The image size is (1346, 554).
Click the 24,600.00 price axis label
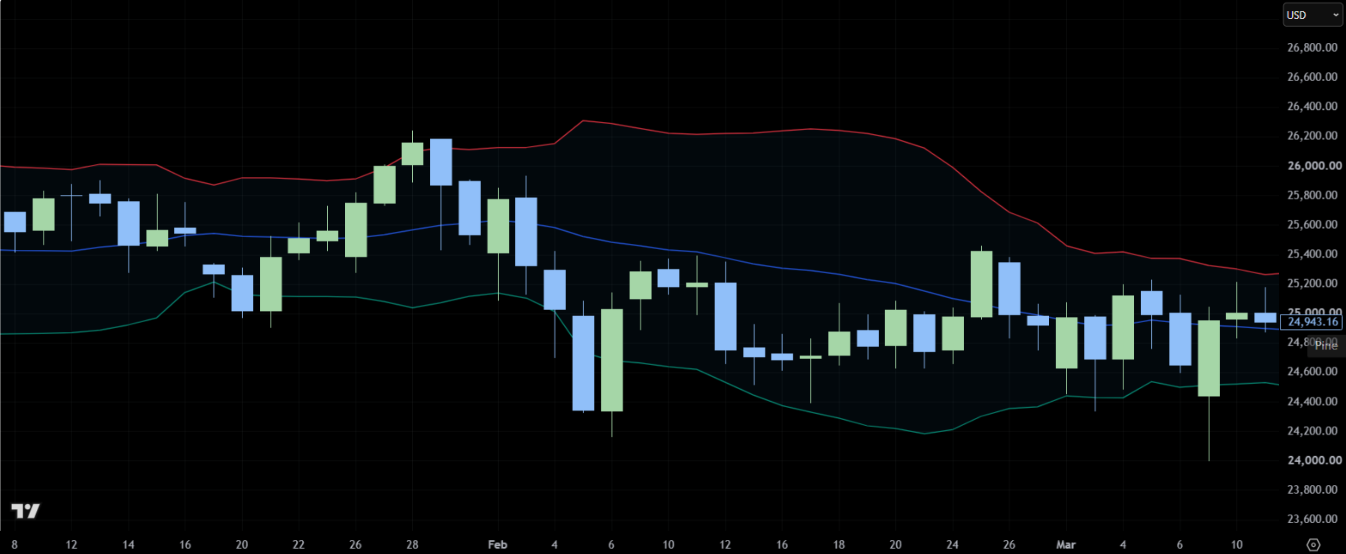tap(1313, 372)
